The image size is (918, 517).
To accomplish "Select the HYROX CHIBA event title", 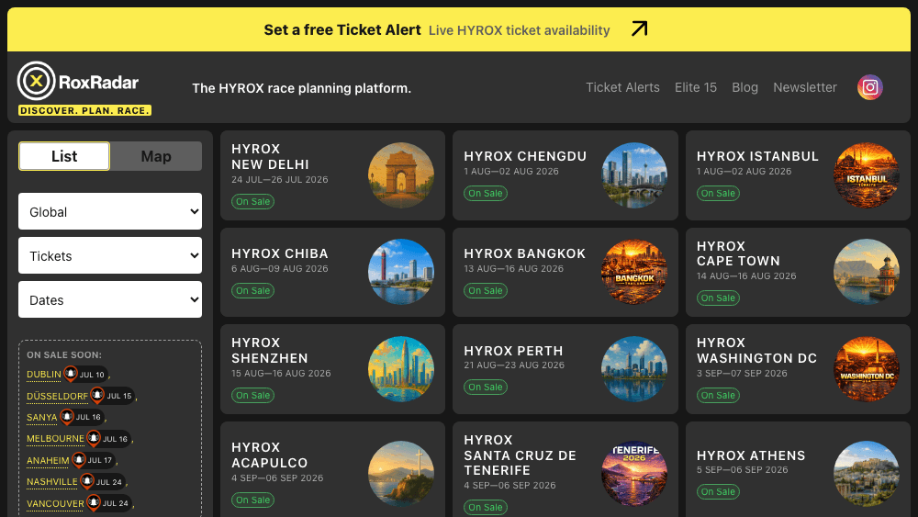I will pos(280,253).
